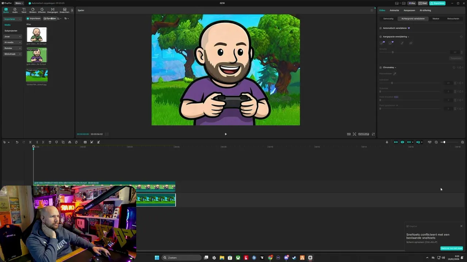467x262 pixels.
Task: Open the Ondertitels captions panel
Action: point(65,10)
